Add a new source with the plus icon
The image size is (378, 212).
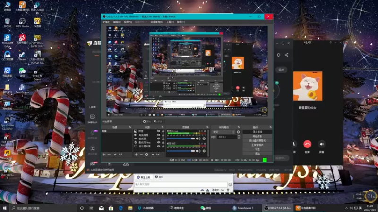point(136,155)
